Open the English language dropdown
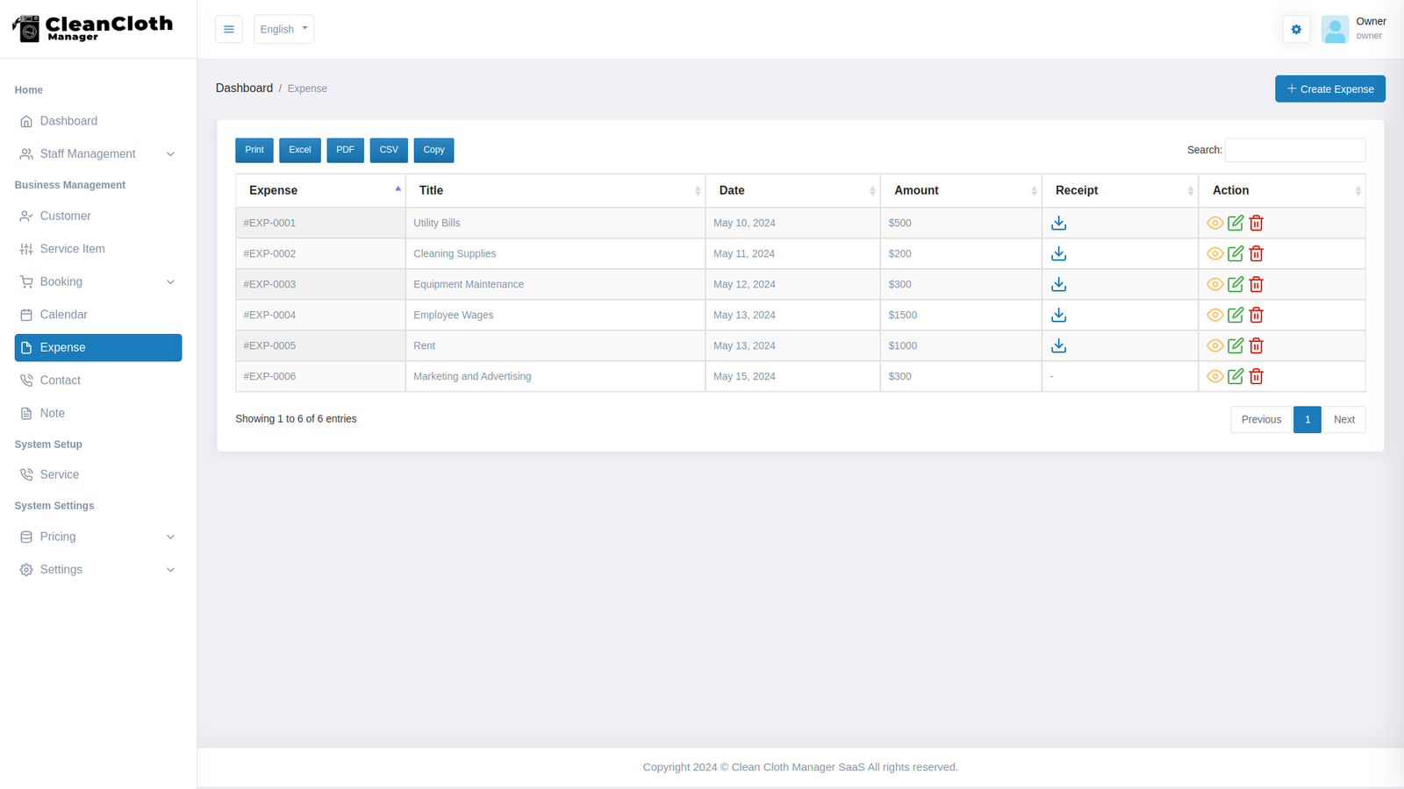The height and width of the screenshot is (789, 1404). pyautogui.click(x=283, y=29)
